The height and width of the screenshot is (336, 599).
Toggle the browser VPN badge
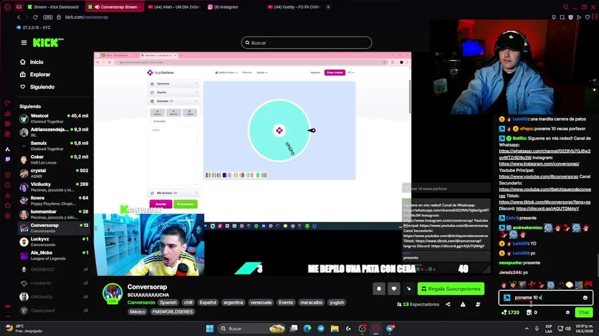tap(48, 17)
